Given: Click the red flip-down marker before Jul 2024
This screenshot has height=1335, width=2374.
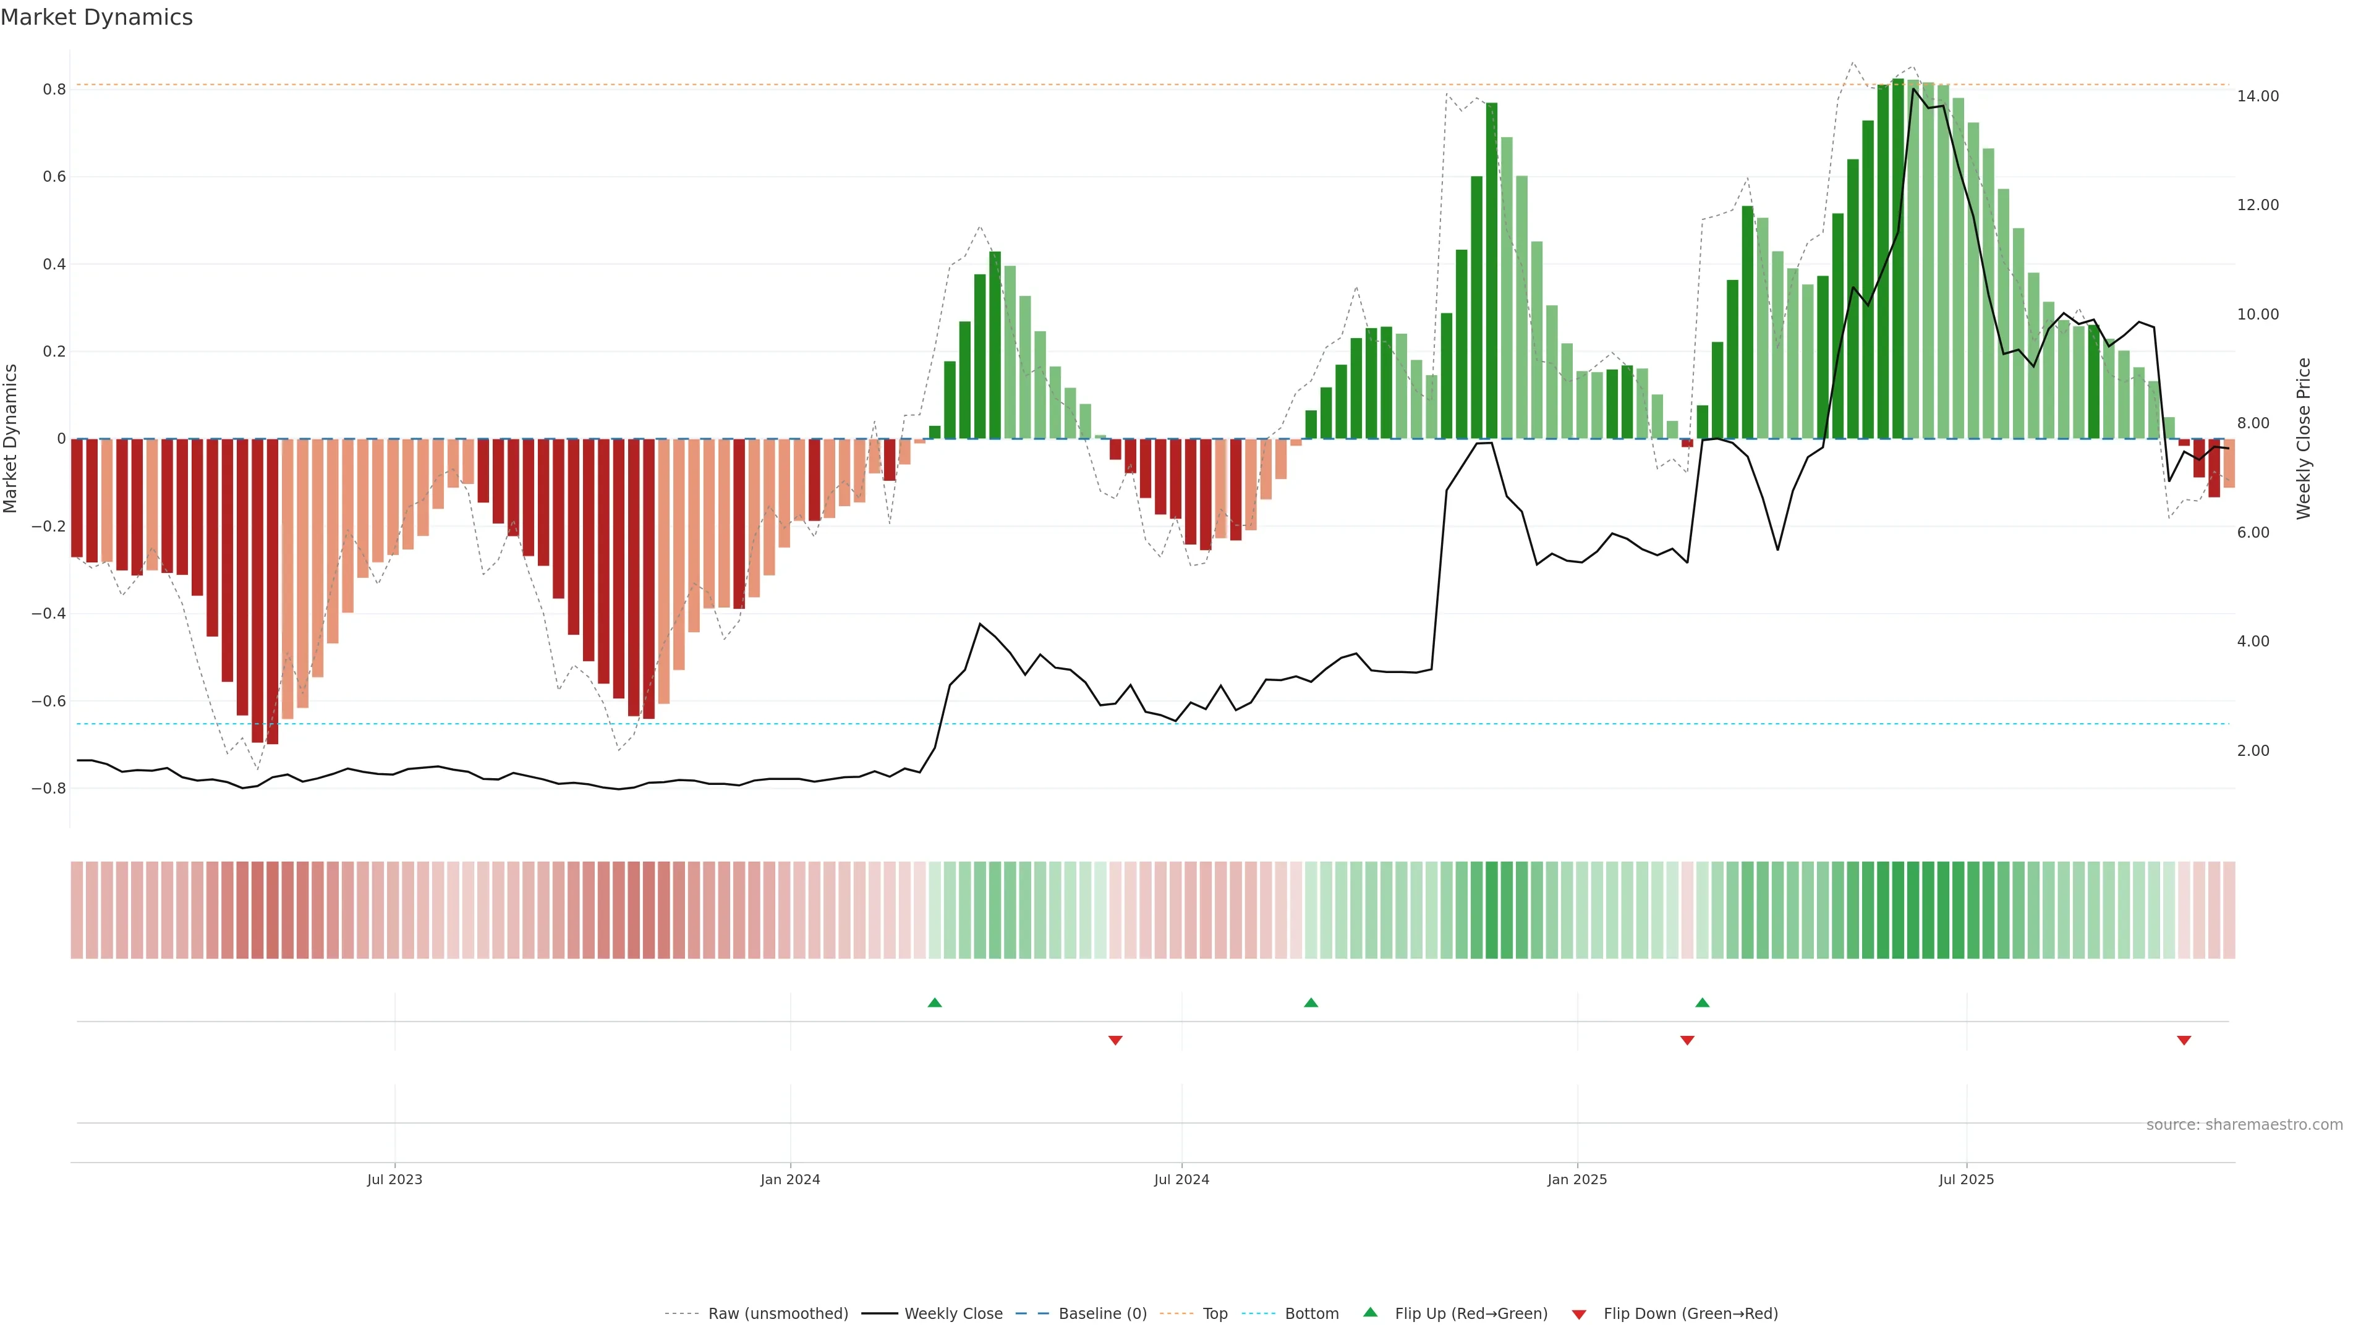Looking at the screenshot, I should click(x=1115, y=1040).
